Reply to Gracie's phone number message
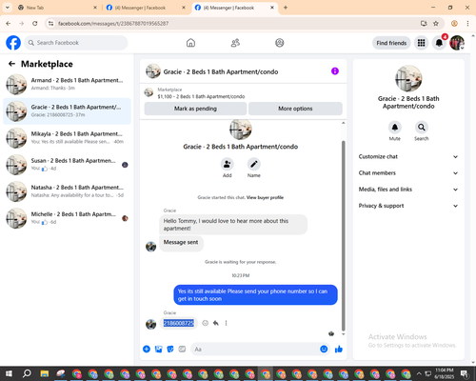The height and width of the screenshot is (381, 476). 216,323
